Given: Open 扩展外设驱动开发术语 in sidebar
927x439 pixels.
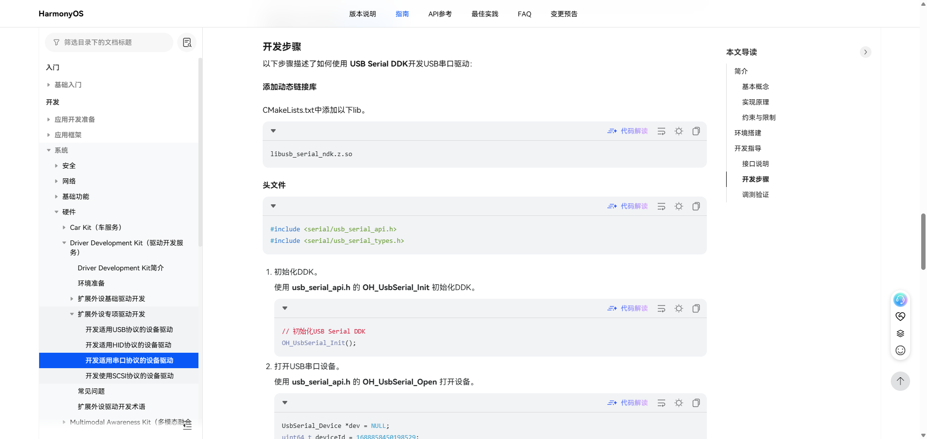Looking at the screenshot, I should pos(112,407).
